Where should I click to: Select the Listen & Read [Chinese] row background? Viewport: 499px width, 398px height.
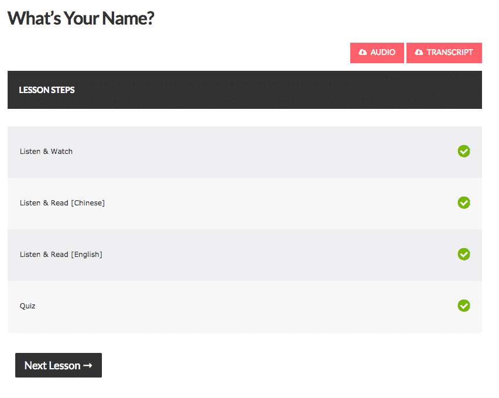pyautogui.click(x=264, y=203)
